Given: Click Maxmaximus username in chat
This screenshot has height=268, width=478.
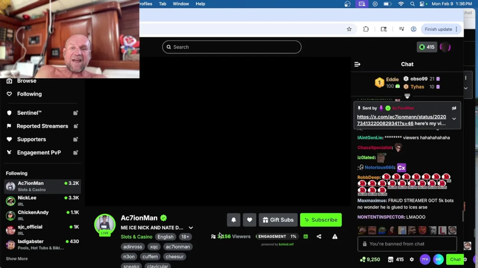Looking at the screenshot, I should pyautogui.click(x=372, y=201).
